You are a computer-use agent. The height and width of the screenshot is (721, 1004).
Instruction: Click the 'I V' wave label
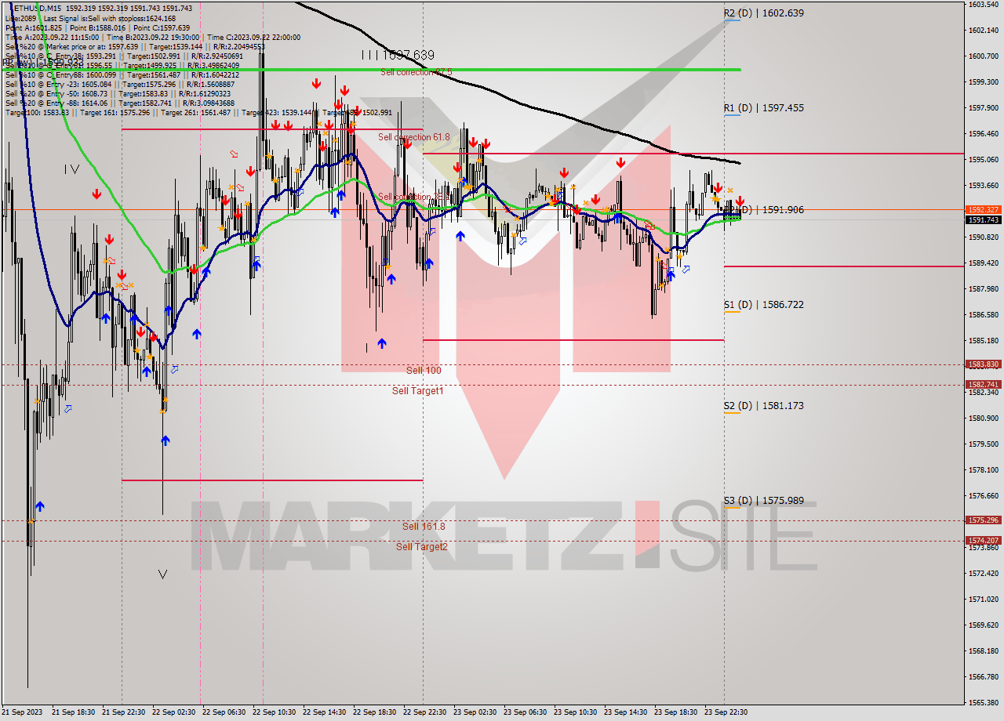(71, 168)
